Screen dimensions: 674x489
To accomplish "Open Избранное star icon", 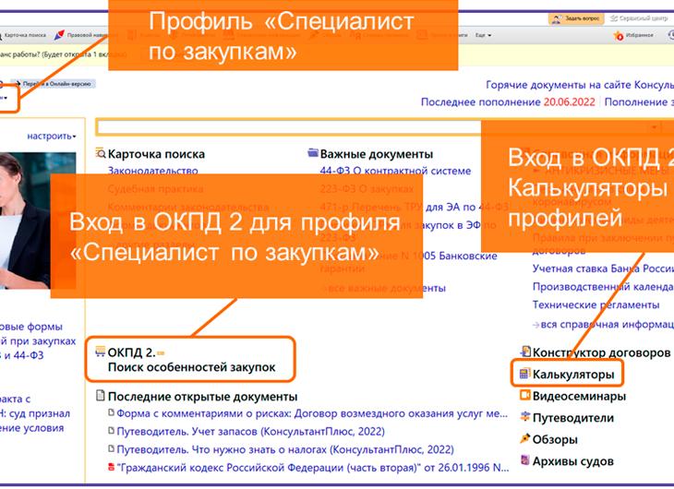I will (618, 36).
